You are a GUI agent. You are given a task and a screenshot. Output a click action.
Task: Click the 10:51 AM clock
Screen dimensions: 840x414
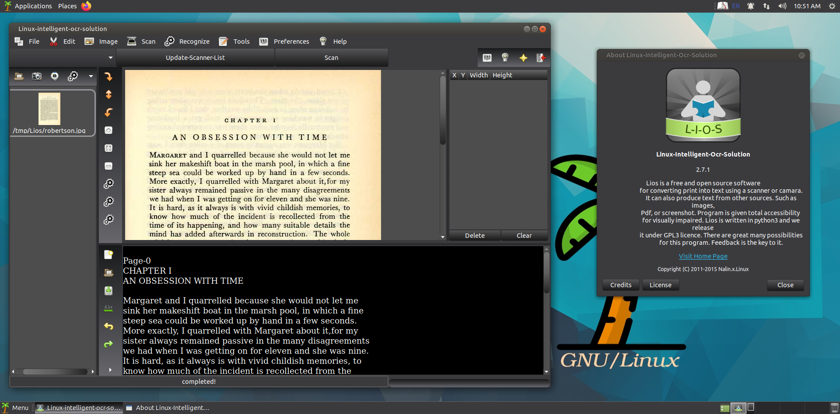point(807,6)
